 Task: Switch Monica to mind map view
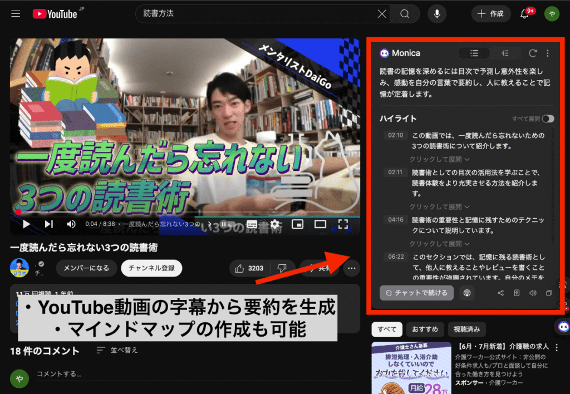505,53
